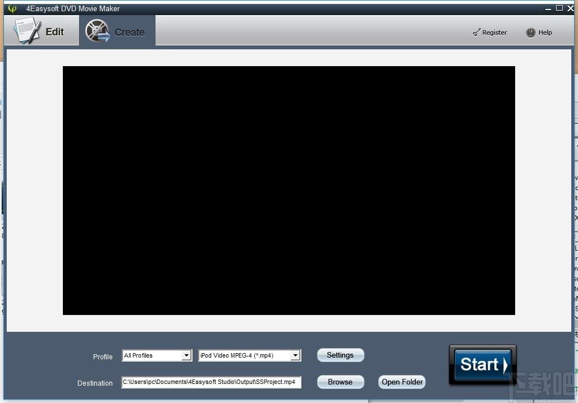Expand the All Profiles dropdown arrow

(186, 355)
